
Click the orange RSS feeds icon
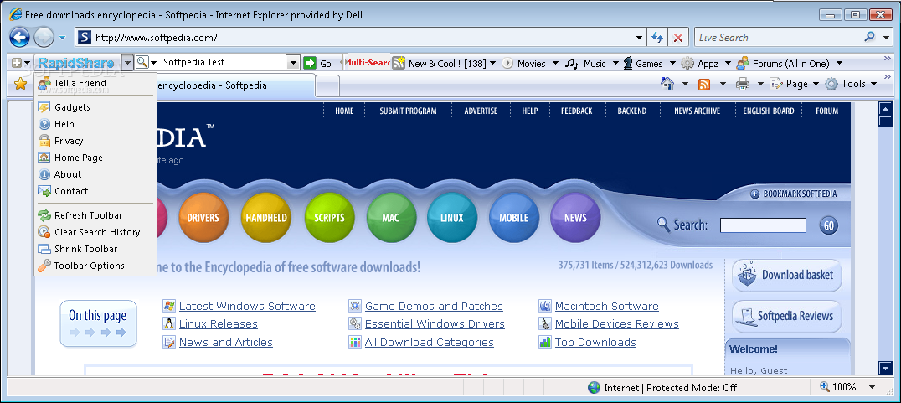click(704, 85)
